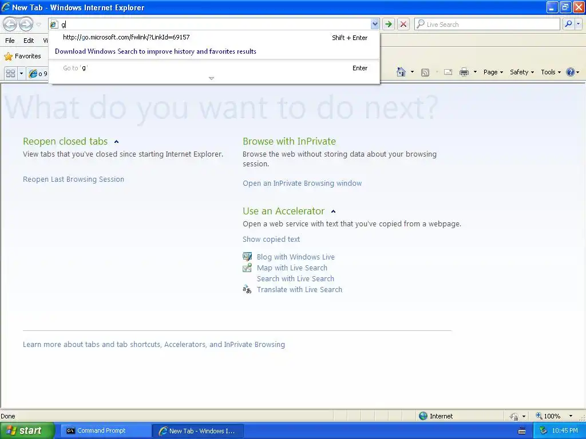Click the RSS Feeds icon
Viewport: 586px width, 439px height.
tap(425, 73)
